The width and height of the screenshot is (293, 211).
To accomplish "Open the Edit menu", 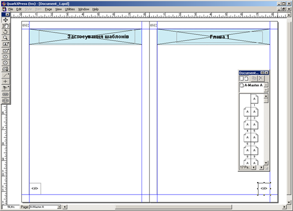I will click(19, 9).
